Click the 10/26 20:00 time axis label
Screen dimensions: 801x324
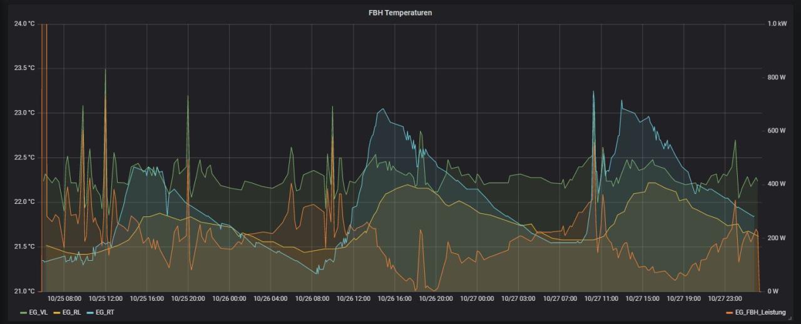[436, 299]
